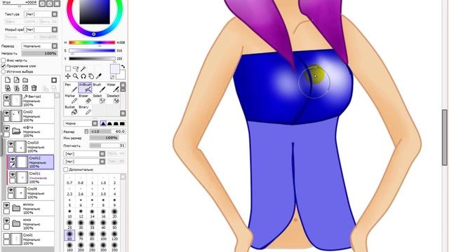Select the Marker tool
Image resolution: width=449 pixels, height=252 pixels.
tap(70, 99)
